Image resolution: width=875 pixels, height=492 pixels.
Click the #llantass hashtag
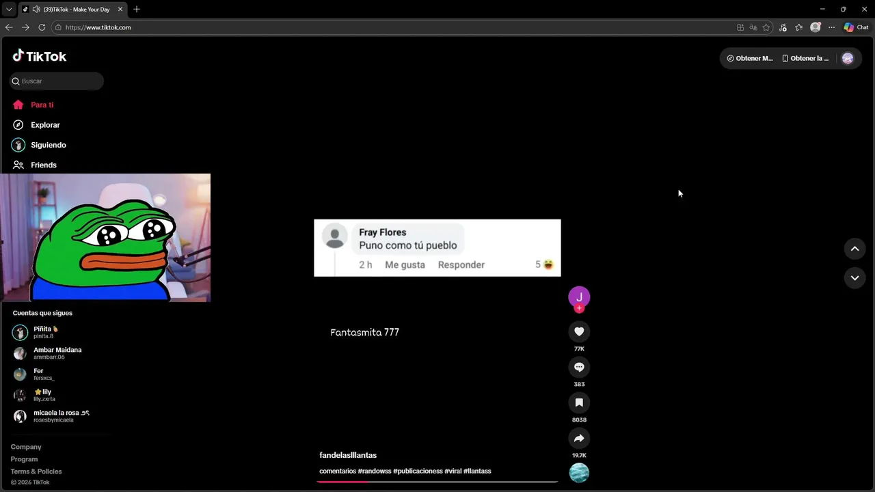click(477, 471)
